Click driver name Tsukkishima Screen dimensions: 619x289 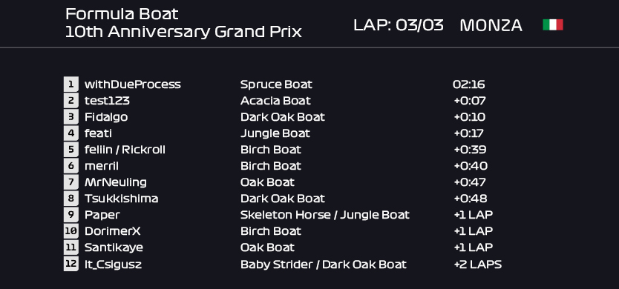pyautogui.click(x=121, y=199)
